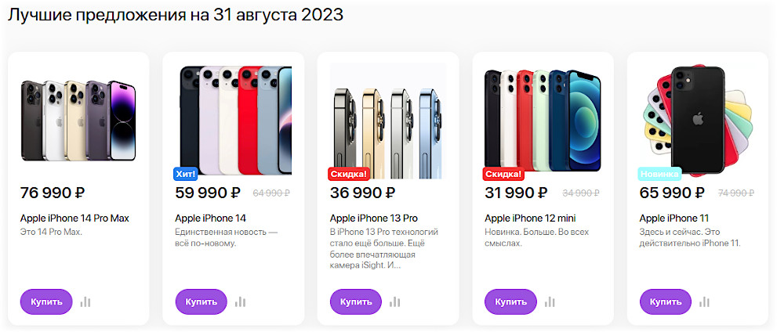Click the blue 'Хит!' badge

pyautogui.click(x=185, y=174)
